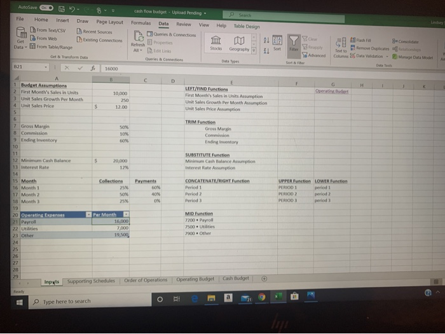This screenshot has height=334, width=445.
Task: Add a new sheet with plus button
Action: [x=264, y=279]
